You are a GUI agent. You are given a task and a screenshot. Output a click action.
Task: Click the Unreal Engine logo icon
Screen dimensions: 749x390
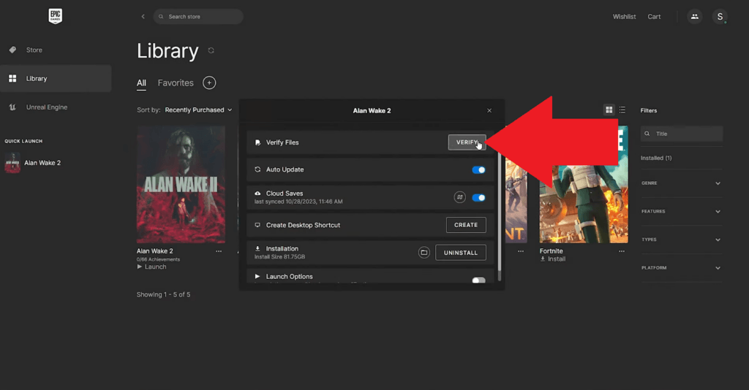12,107
